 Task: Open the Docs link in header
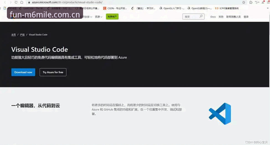click(213, 17)
